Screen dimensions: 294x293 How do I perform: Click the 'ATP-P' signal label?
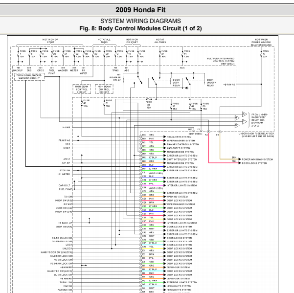[x=67, y=159]
